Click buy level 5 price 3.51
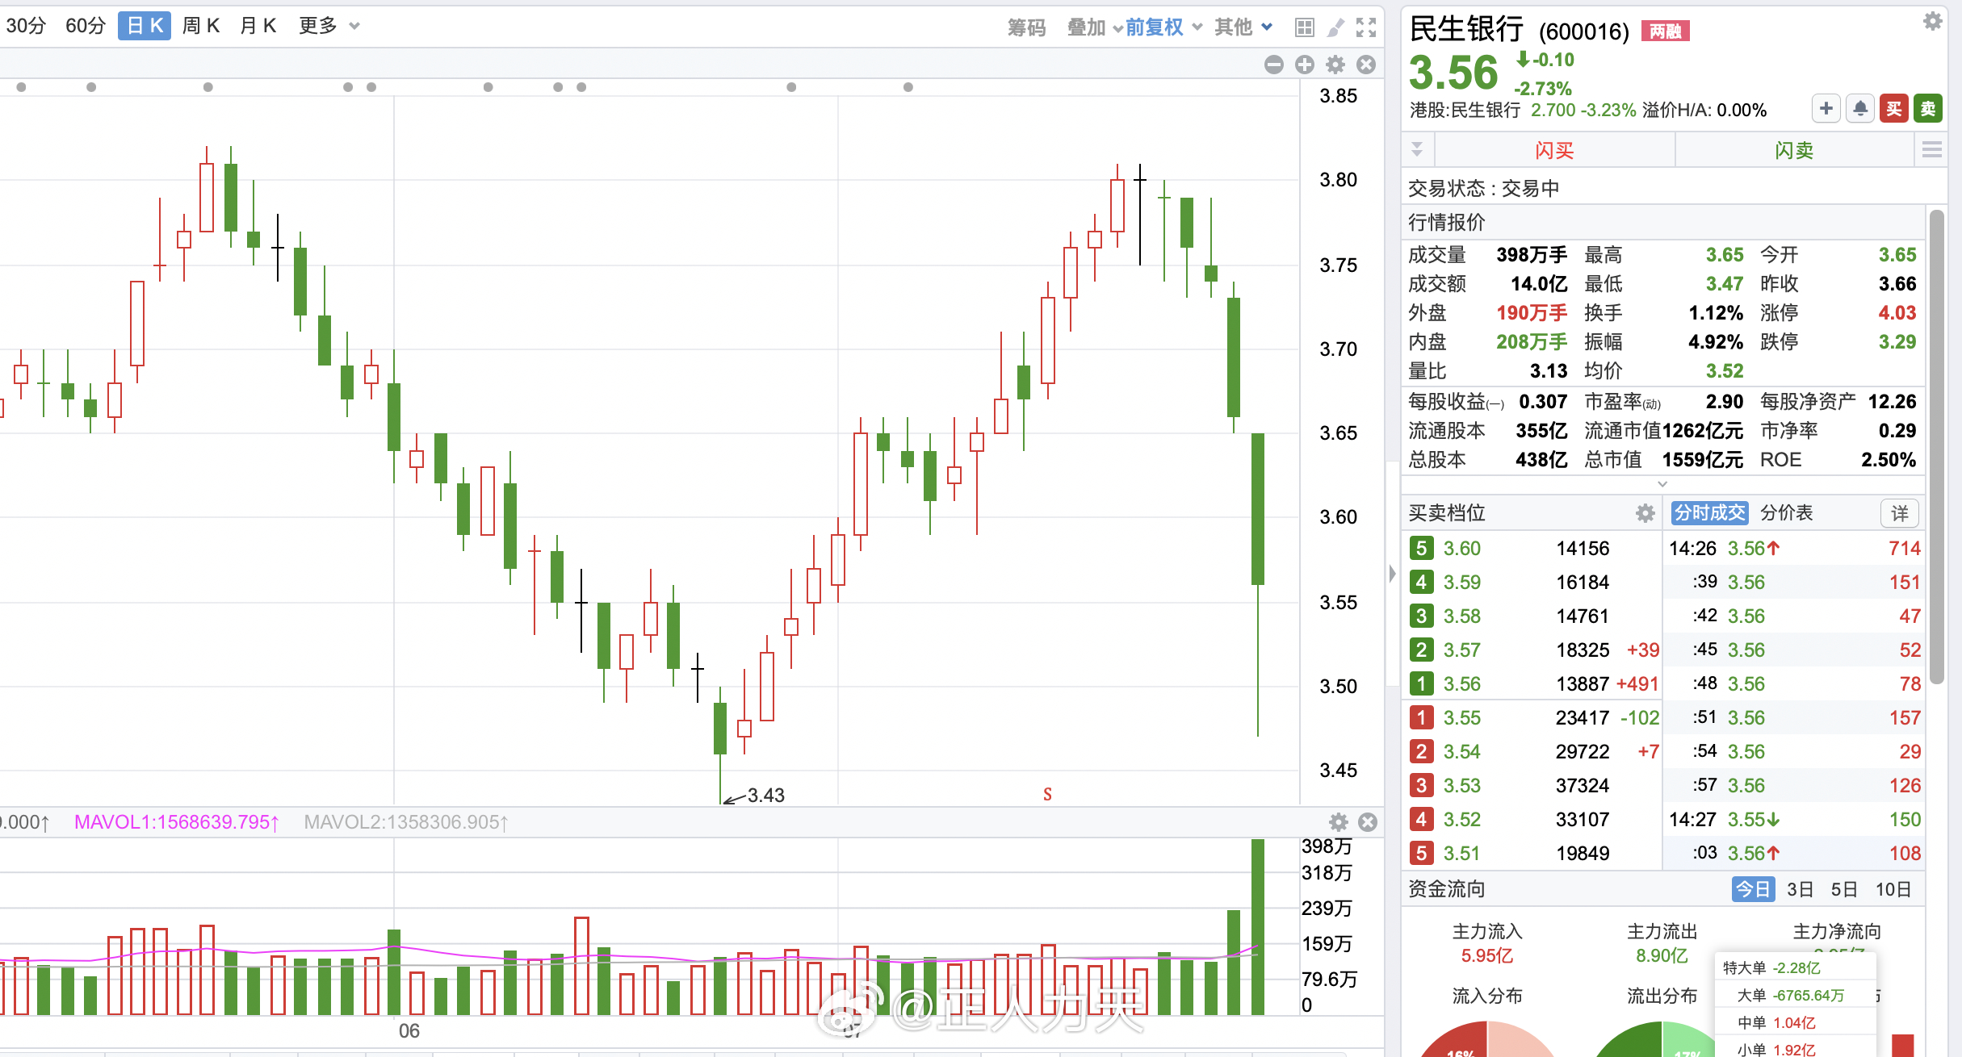 pyautogui.click(x=1462, y=854)
